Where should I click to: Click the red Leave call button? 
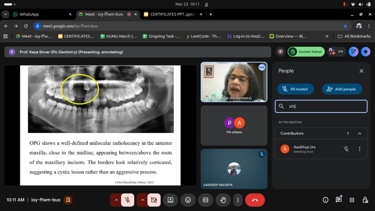tap(255, 200)
